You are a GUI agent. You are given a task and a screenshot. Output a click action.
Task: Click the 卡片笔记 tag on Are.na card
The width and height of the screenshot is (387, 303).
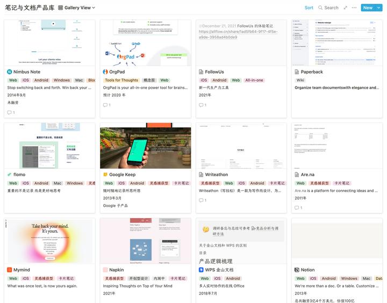click(x=342, y=183)
